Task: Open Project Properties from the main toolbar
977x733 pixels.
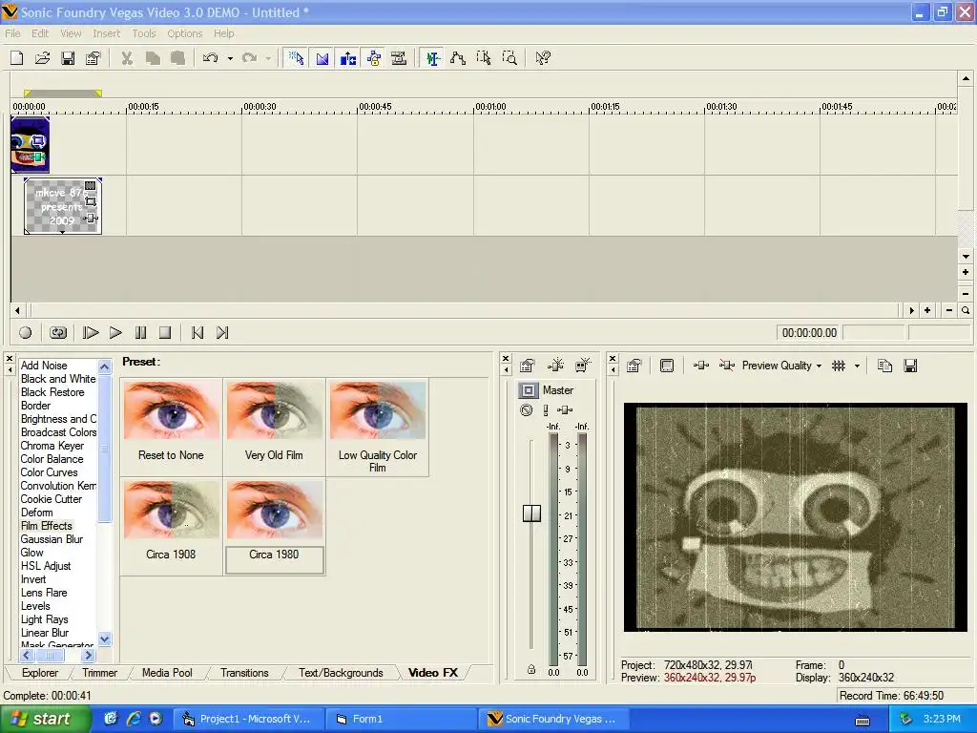Action: (93, 58)
